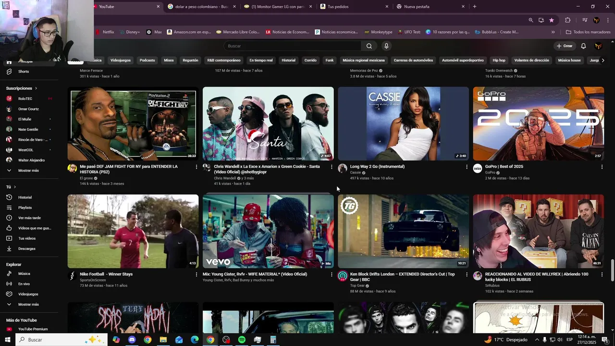Open Chrome media controls icon
This screenshot has width=615, height=346.
[x=585, y=20]
